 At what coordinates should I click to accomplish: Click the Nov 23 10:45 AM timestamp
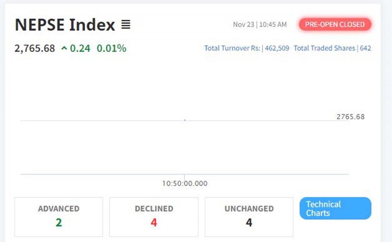(260, 24)
